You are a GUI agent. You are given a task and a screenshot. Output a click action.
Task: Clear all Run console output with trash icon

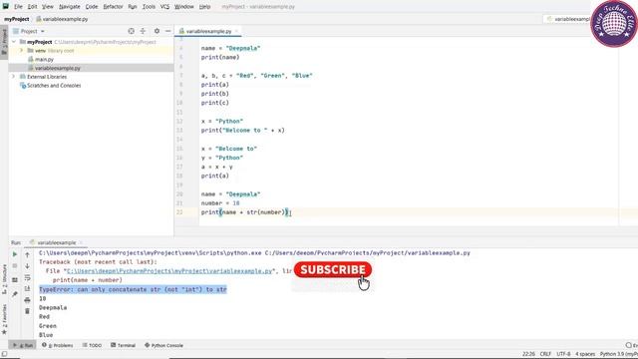tap(27, 311)
